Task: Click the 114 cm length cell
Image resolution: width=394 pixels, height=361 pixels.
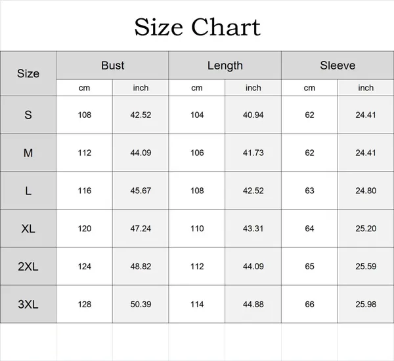Action: coord(197,305)
